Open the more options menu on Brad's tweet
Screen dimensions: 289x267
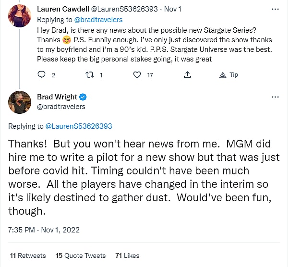(x=275, y=97)
